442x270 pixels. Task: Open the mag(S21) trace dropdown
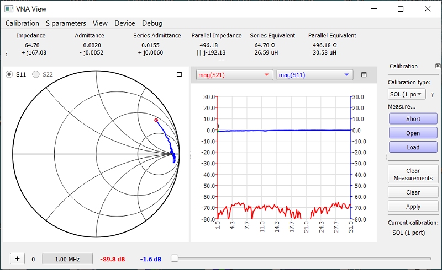(234, 75)
